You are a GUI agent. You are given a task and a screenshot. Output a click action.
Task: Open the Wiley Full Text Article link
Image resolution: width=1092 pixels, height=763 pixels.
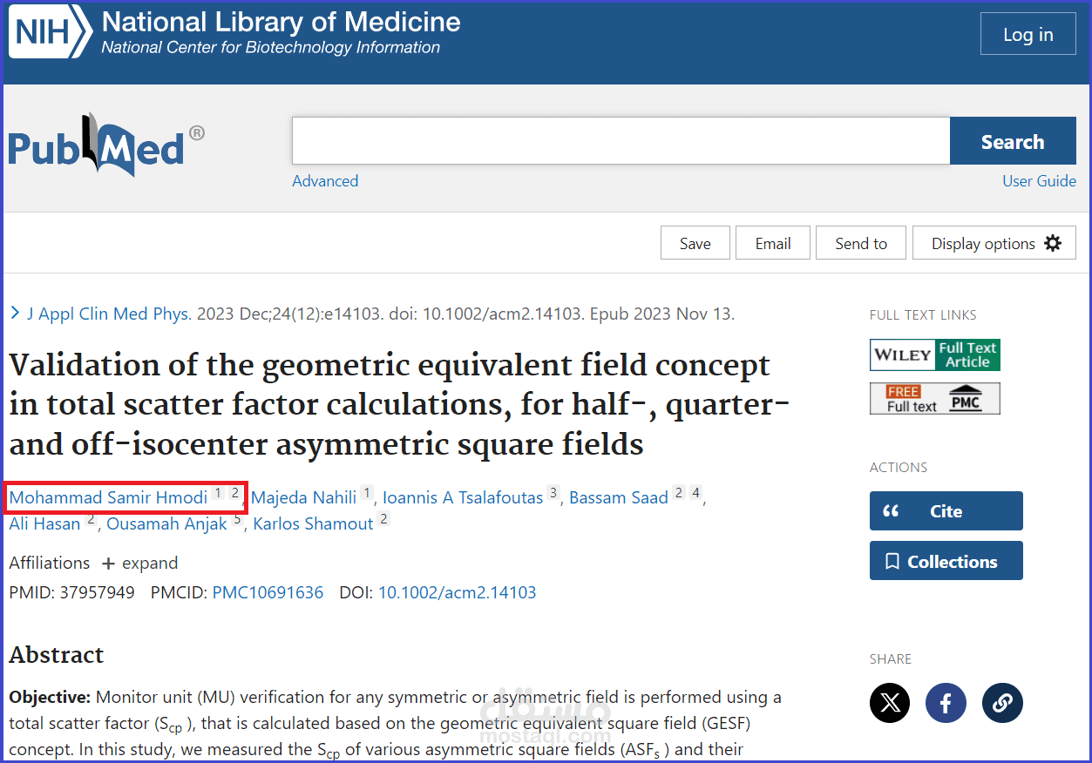(x=934, y=355)
